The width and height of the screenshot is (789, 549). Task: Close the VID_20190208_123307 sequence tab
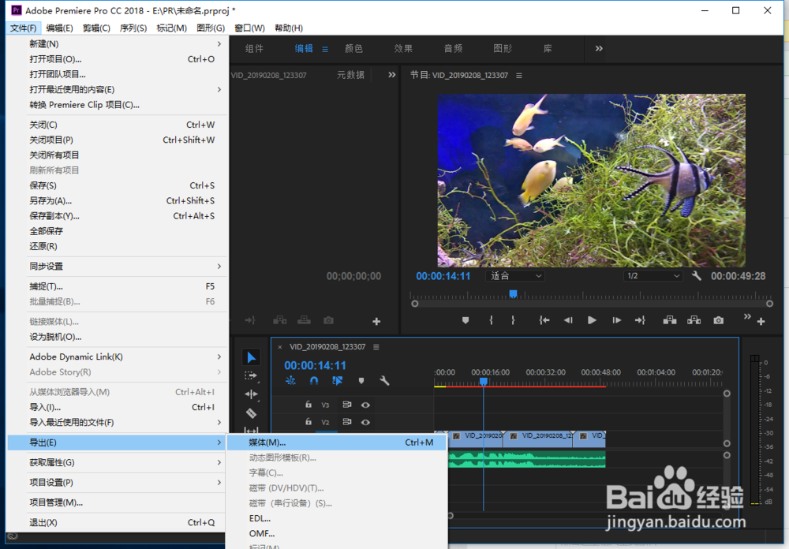coord(280,347)
